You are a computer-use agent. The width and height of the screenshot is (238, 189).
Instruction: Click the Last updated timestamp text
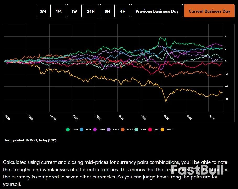[x=31, y=140]
